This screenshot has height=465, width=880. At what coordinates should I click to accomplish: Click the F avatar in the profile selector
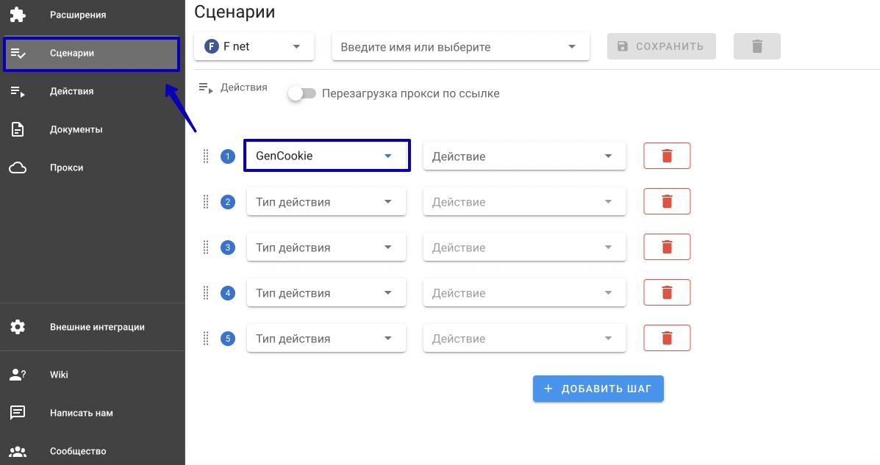pyautogui.click(x=212, y=46)
